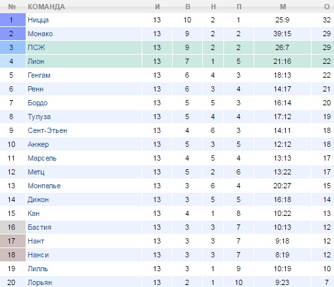Open the Монпелье team page

point(44,186)
